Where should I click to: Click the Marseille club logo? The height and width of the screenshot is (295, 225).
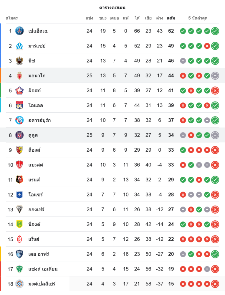19,46
